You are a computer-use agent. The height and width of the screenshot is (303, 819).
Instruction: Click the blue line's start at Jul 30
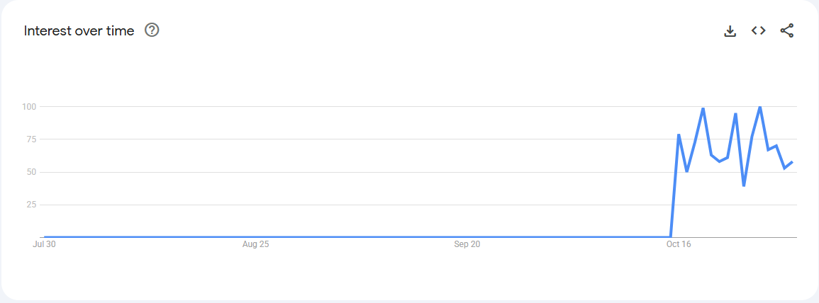[x=45, y=236]
